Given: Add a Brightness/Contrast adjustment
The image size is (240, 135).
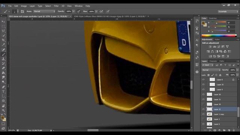Looking at the screenshot, I should pyautogui.click(x=210, y=46).
